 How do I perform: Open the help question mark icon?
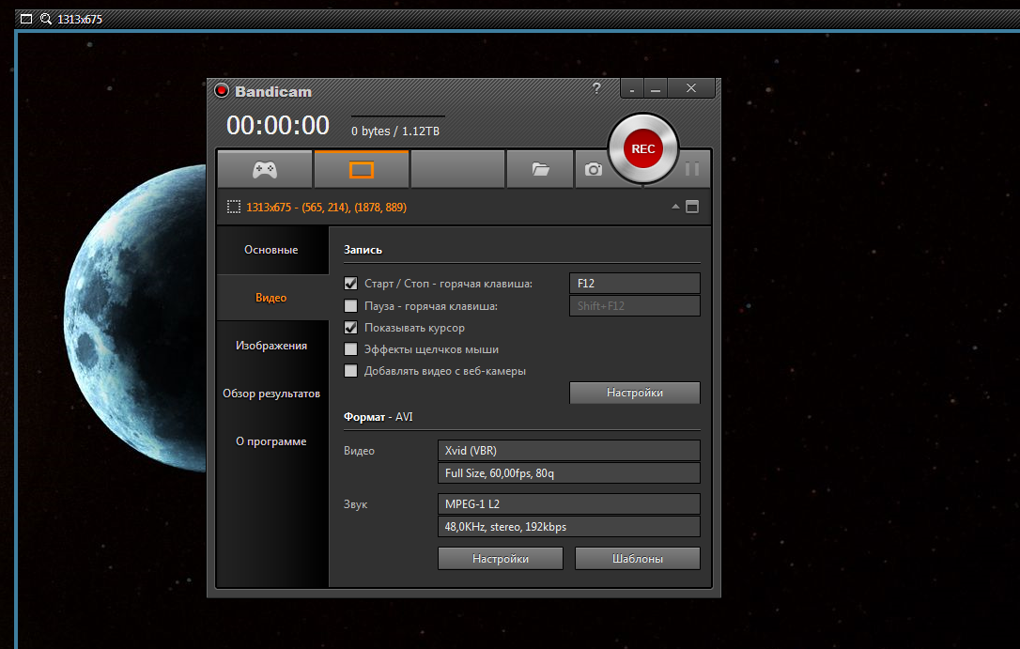coord(596,87)
